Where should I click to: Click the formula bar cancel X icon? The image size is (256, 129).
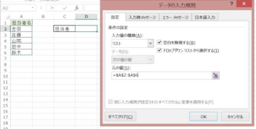tap(52, 8)
